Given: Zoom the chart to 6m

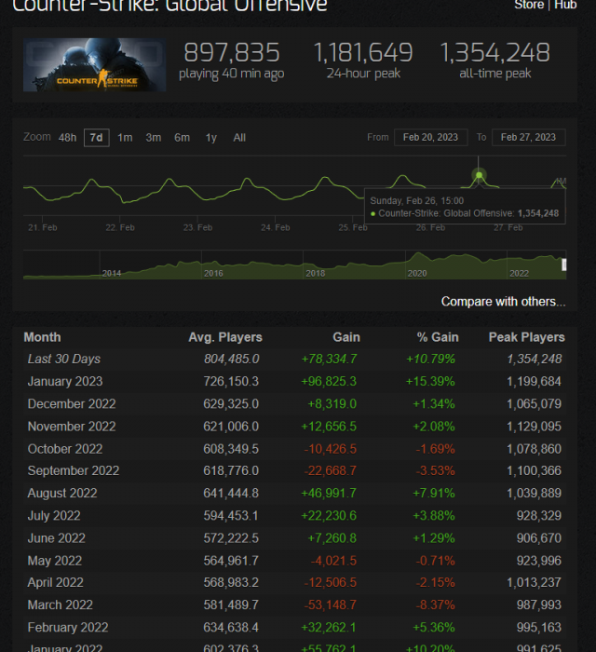Looking at the screenshot, I should [x=182, y=138].
